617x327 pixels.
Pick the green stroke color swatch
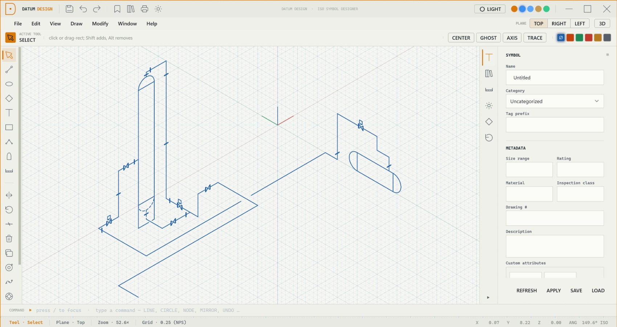(x=579, y=38)
